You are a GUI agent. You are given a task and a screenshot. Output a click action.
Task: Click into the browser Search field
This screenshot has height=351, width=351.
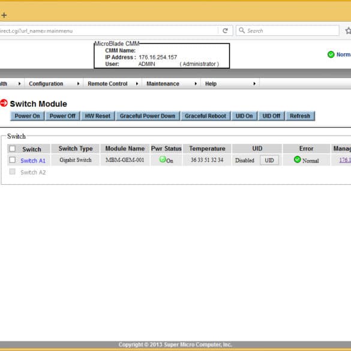[287, 31]
